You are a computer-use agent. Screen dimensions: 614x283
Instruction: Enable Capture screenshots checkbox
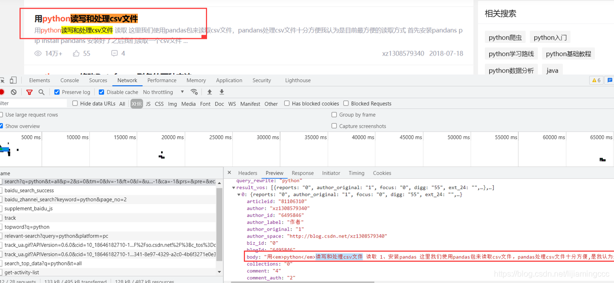pos(334,126)
